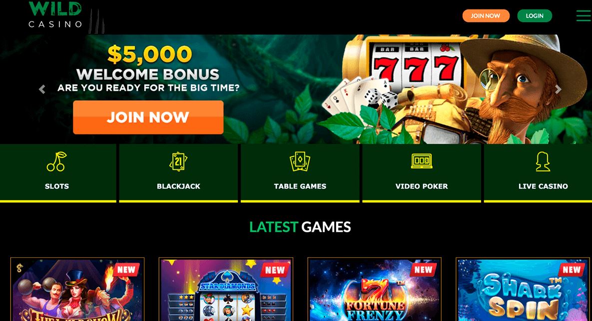The height and width of the screenshot is (321, 592).
Task: Advance to next banner slide arrow
Action: click(x=558, y=89)
